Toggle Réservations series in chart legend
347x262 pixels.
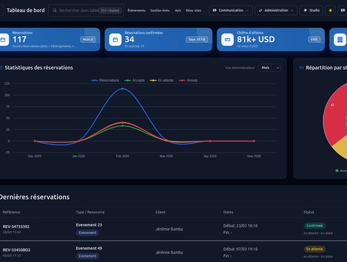(x=105, y=80)
